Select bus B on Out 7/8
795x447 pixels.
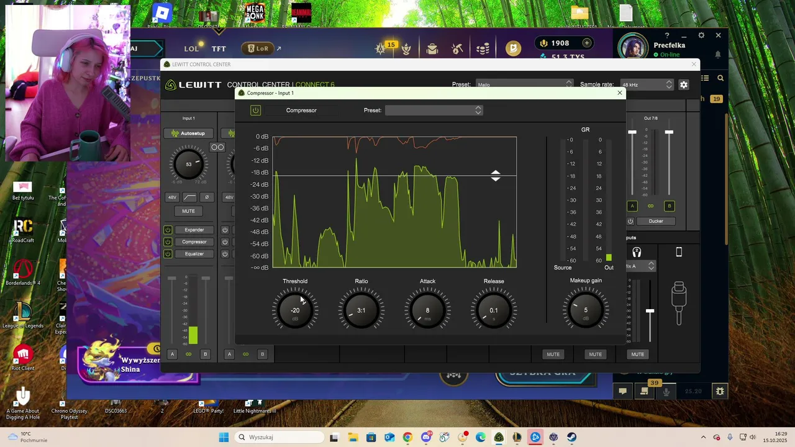[669, 206]
